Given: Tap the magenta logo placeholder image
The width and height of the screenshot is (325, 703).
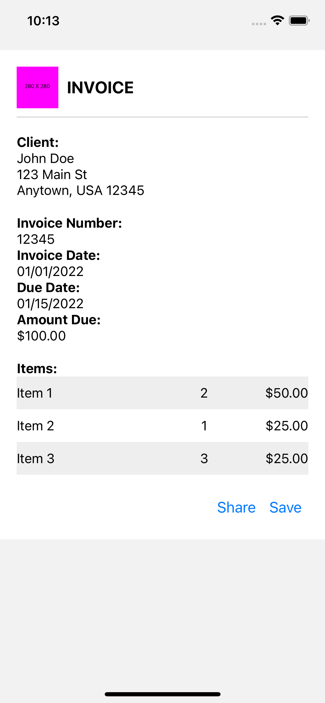Looking at the screenshot, I should (38, 87).
